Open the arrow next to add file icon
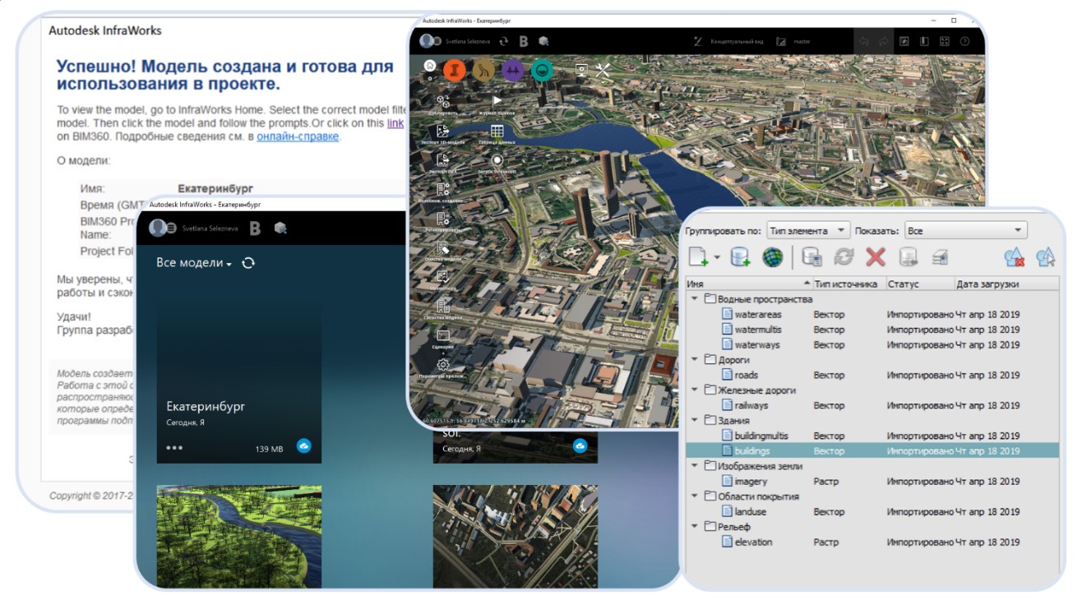 click(717, 257)
